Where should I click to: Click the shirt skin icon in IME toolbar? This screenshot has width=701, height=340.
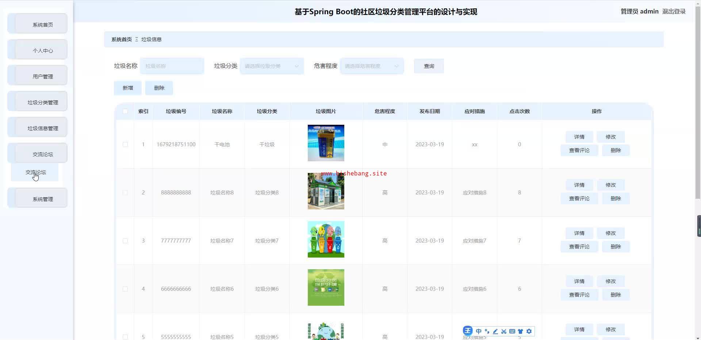coord(521,331)
